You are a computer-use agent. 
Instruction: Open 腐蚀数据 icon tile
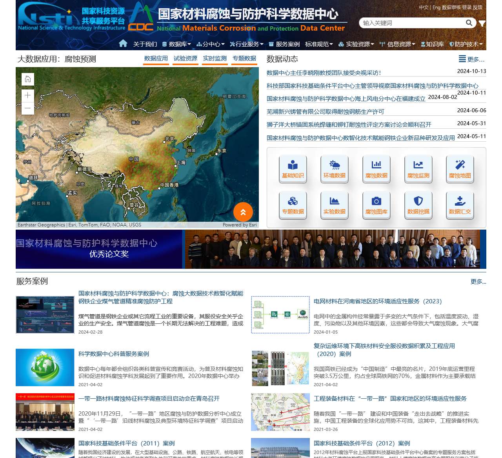point(376,169)
